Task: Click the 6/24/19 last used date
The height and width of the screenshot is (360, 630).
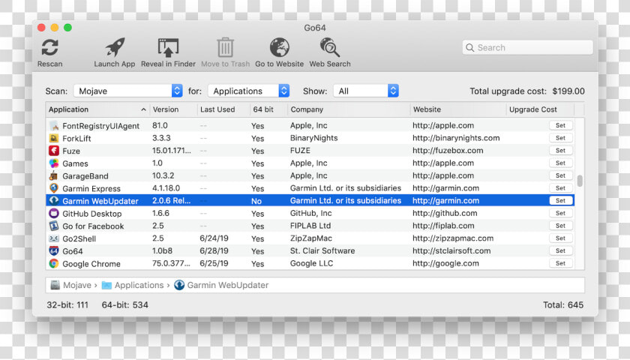Action: pyautogui.click(x=214, y=238)
